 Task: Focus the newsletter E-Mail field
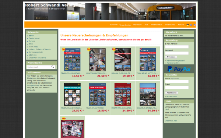tap(177, 87)
